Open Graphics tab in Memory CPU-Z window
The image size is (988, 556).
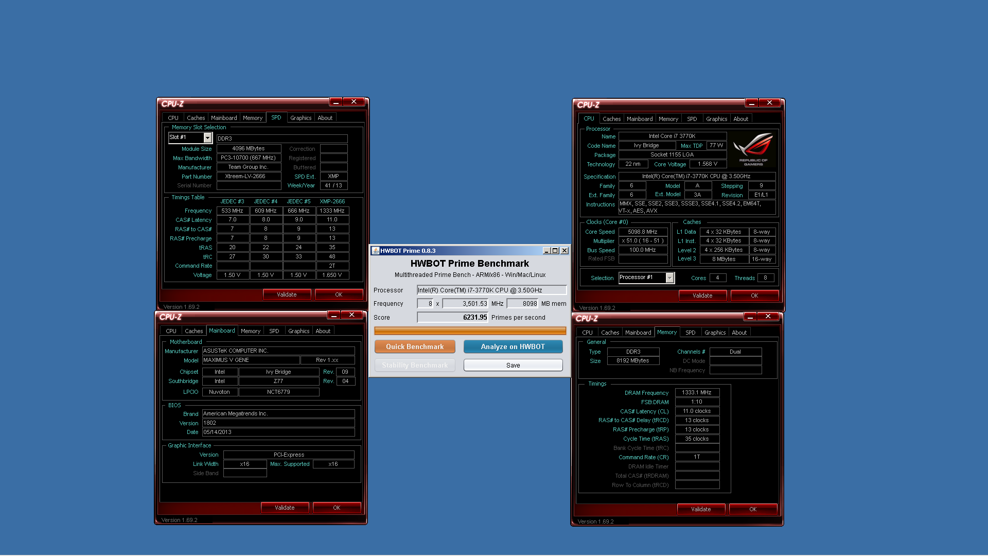pyautogui.click(x=715, y=333)
